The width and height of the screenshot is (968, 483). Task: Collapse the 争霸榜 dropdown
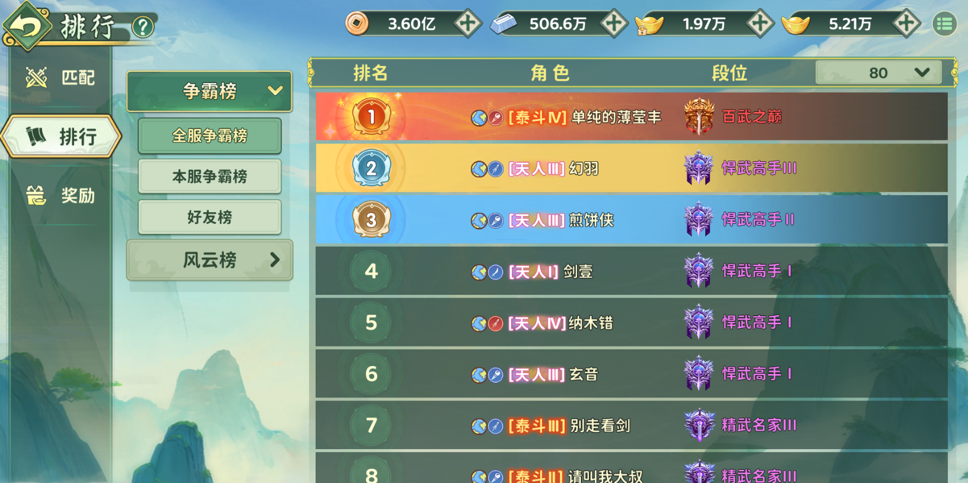[x=209, y=91]
